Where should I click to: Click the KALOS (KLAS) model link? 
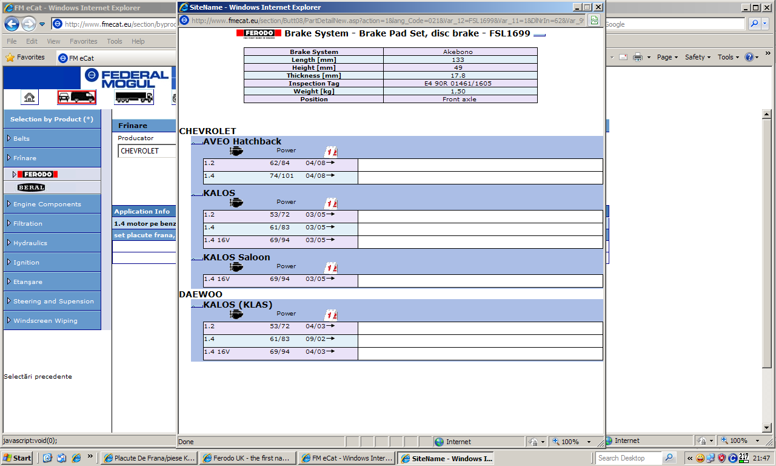tap(238, 305)
